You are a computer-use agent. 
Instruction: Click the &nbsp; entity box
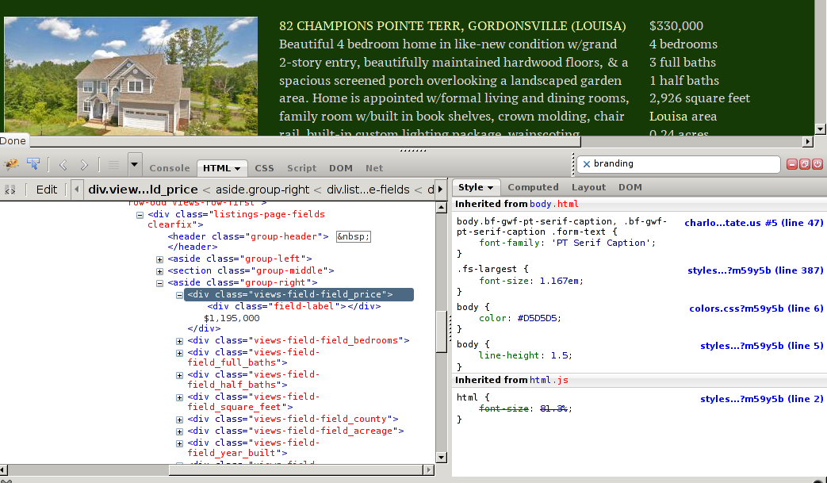(354, 236)
